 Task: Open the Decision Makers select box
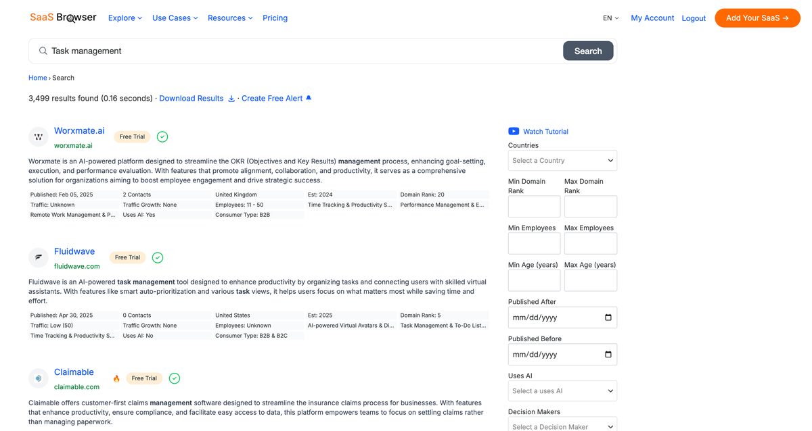coord(562,426)
